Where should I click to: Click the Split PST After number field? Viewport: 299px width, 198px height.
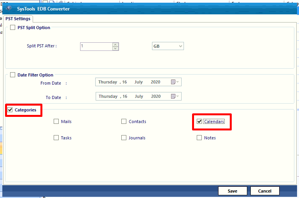[96, 47]
